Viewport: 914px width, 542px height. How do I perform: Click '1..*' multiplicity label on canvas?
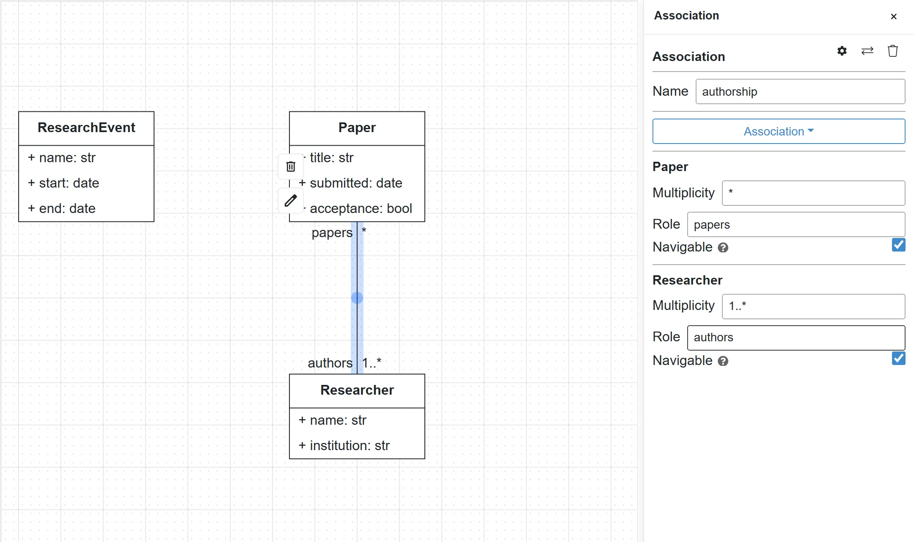click(372, 363)
